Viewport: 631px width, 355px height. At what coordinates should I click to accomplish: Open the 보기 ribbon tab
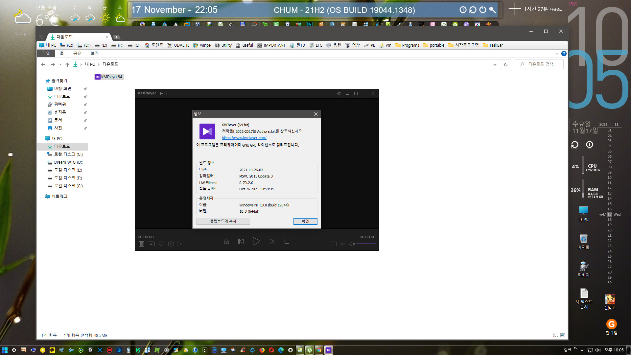tap(94, 53)
